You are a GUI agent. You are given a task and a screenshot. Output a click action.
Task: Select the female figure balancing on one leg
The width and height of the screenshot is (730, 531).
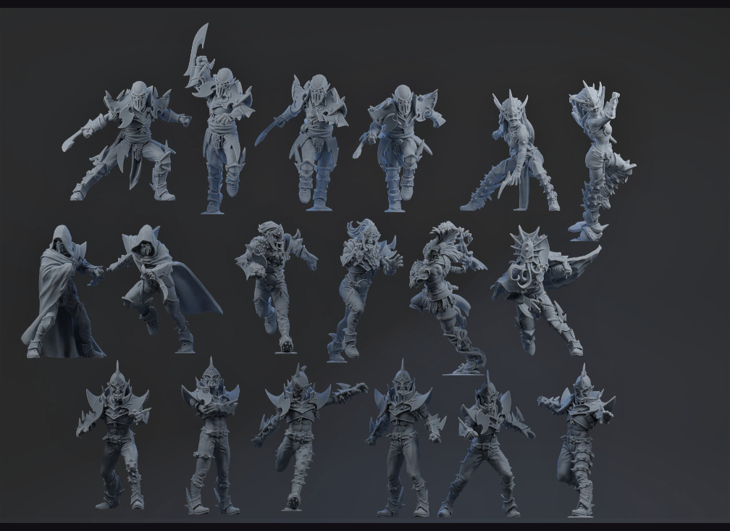(x=602, y=161)
